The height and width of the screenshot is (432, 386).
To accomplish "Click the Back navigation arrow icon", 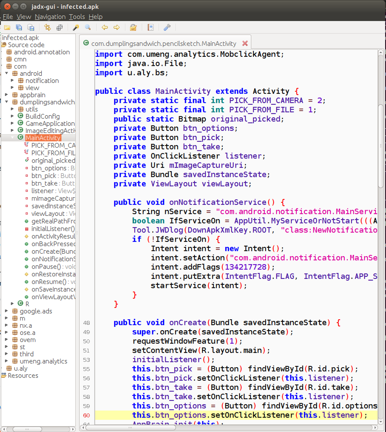I will (105, 27).
